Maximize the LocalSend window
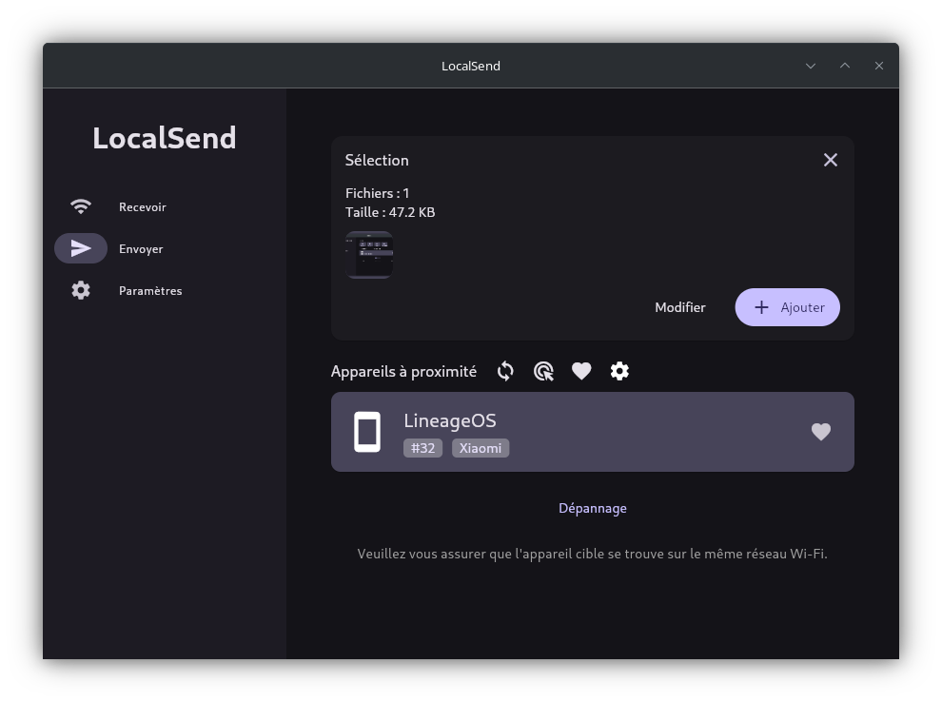The width and height of the screenshot is (942, 702). [x=845, y=66]
